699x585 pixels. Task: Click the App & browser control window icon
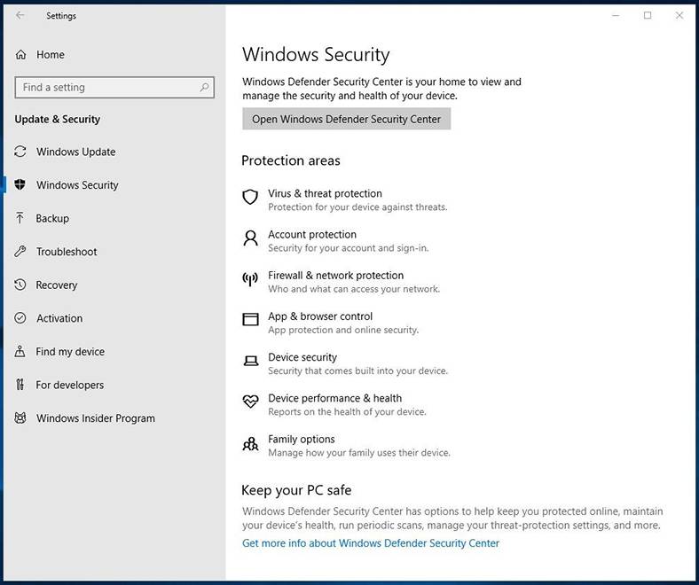point(250,319)
